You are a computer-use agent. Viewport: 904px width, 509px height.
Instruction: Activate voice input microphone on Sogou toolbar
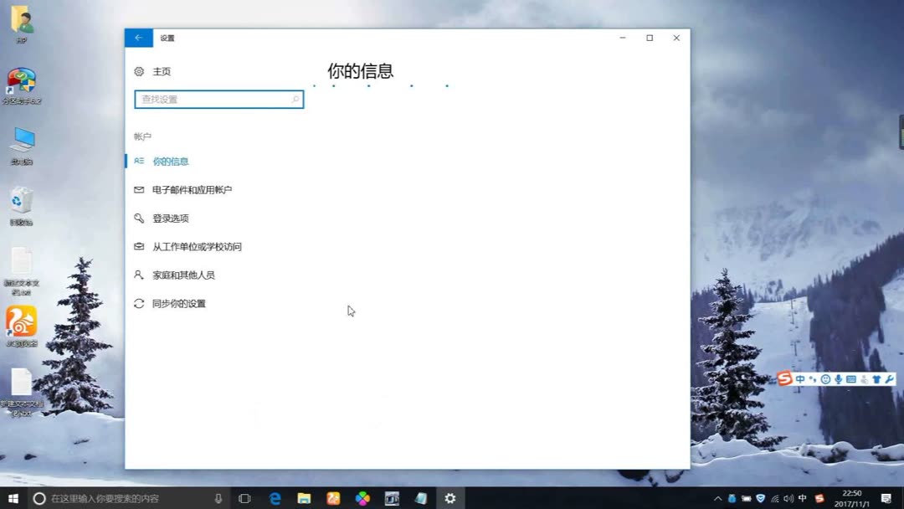(840, 378)
